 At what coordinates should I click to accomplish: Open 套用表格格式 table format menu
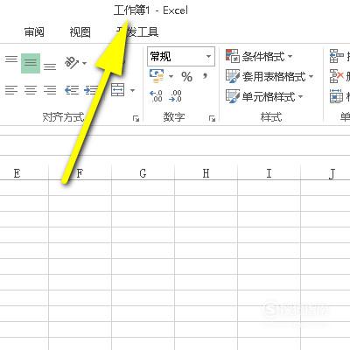(x=269, y=76)
